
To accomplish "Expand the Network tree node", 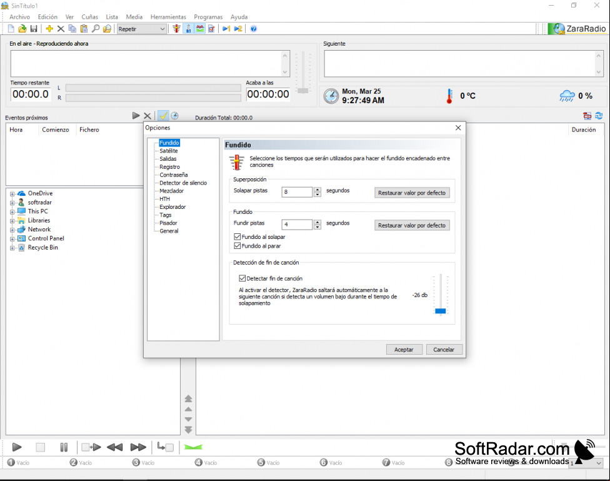I will (x=12, y=230).
